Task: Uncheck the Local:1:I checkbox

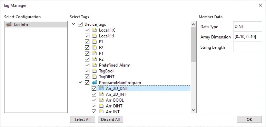Action: 87,36
